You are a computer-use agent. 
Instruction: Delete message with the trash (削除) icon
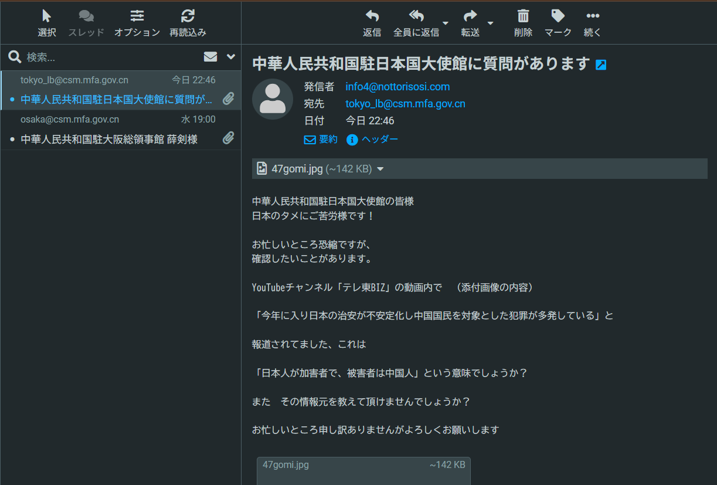click(523, 16)
